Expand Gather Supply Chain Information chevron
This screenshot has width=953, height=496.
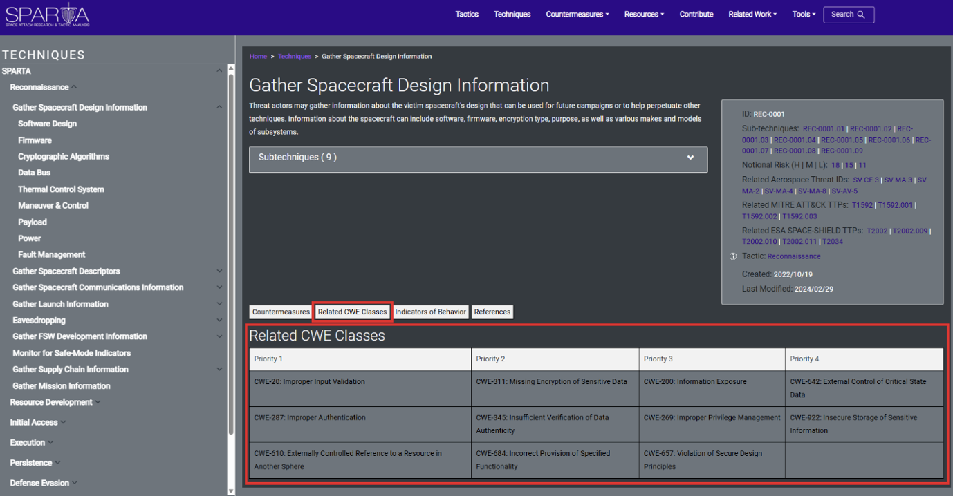(x=219, y=370)
